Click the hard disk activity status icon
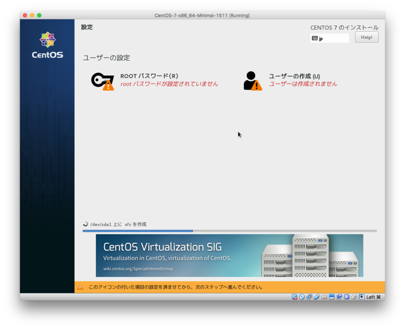The width and height of the screenshot is (405, 329). click(295, 297)
